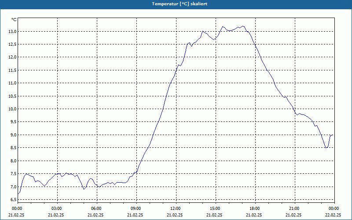Image resolution: width=352 pixels, height=220 pixels.
Task: Select the °C unit label on the axis
Action: (14, 20)
